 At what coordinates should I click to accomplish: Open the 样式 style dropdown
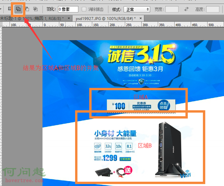[x=137, y=9]
